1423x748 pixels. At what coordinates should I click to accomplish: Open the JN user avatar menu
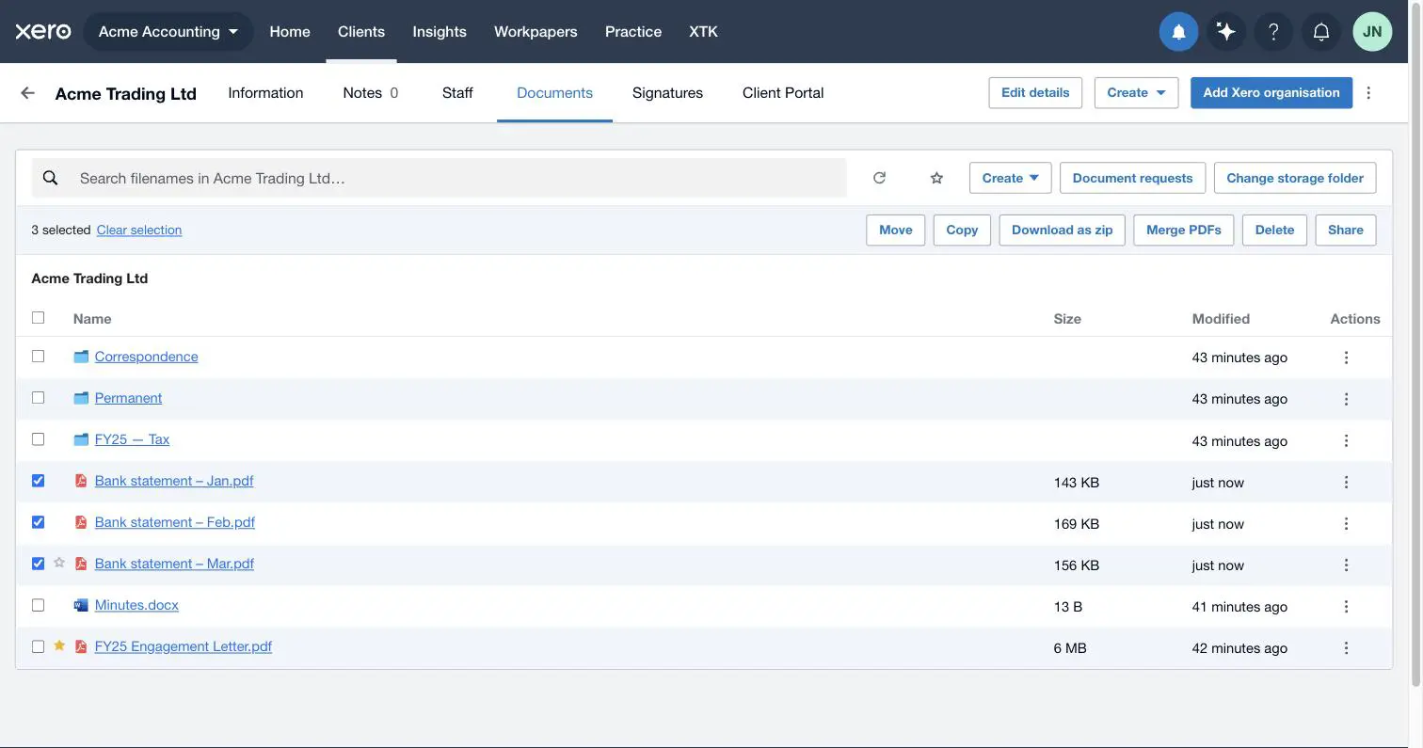tap(1372, 32)
